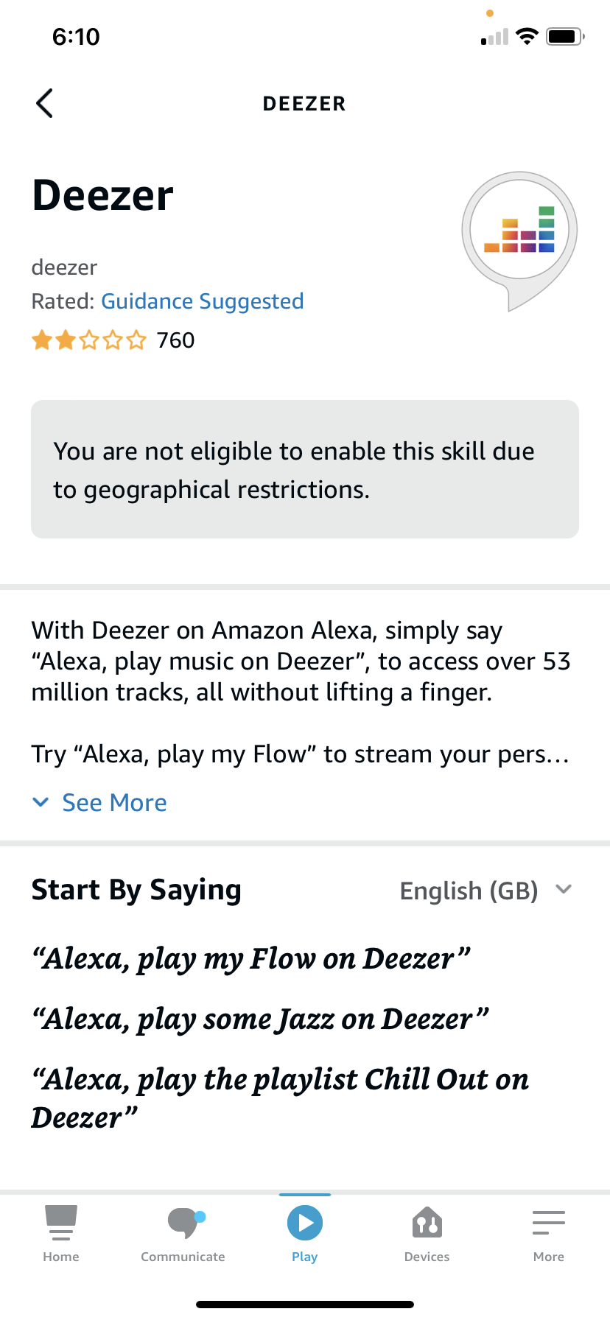Tap the Wi-Fi status icon
The image size is (610, 1320).
click(x=527, y=36)
